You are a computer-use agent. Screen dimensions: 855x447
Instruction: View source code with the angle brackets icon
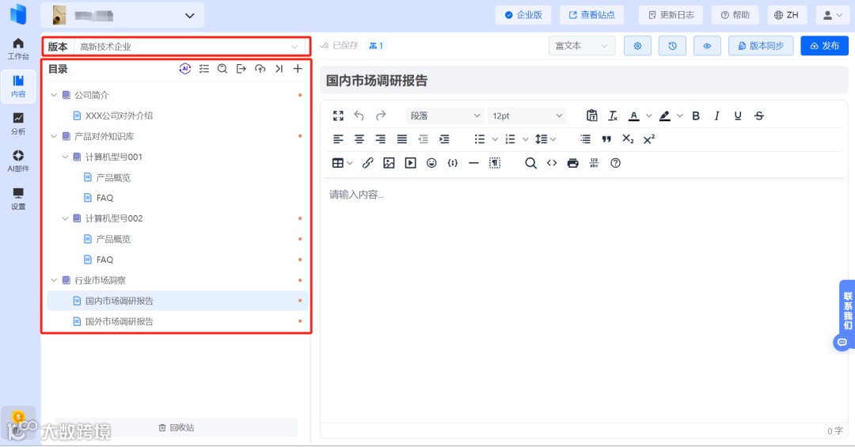click(x=552, y=163)
